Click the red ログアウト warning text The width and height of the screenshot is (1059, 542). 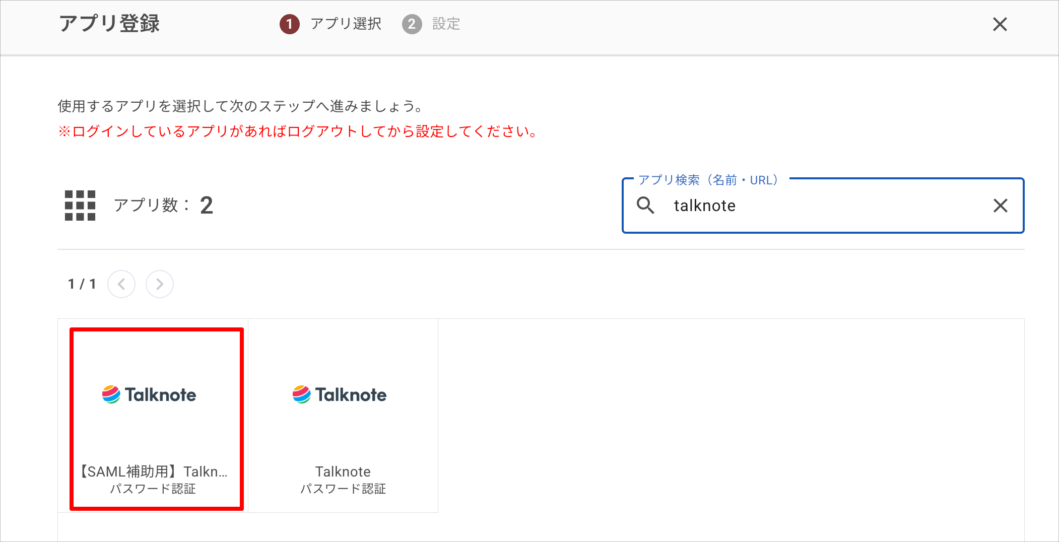coord(298,131)
